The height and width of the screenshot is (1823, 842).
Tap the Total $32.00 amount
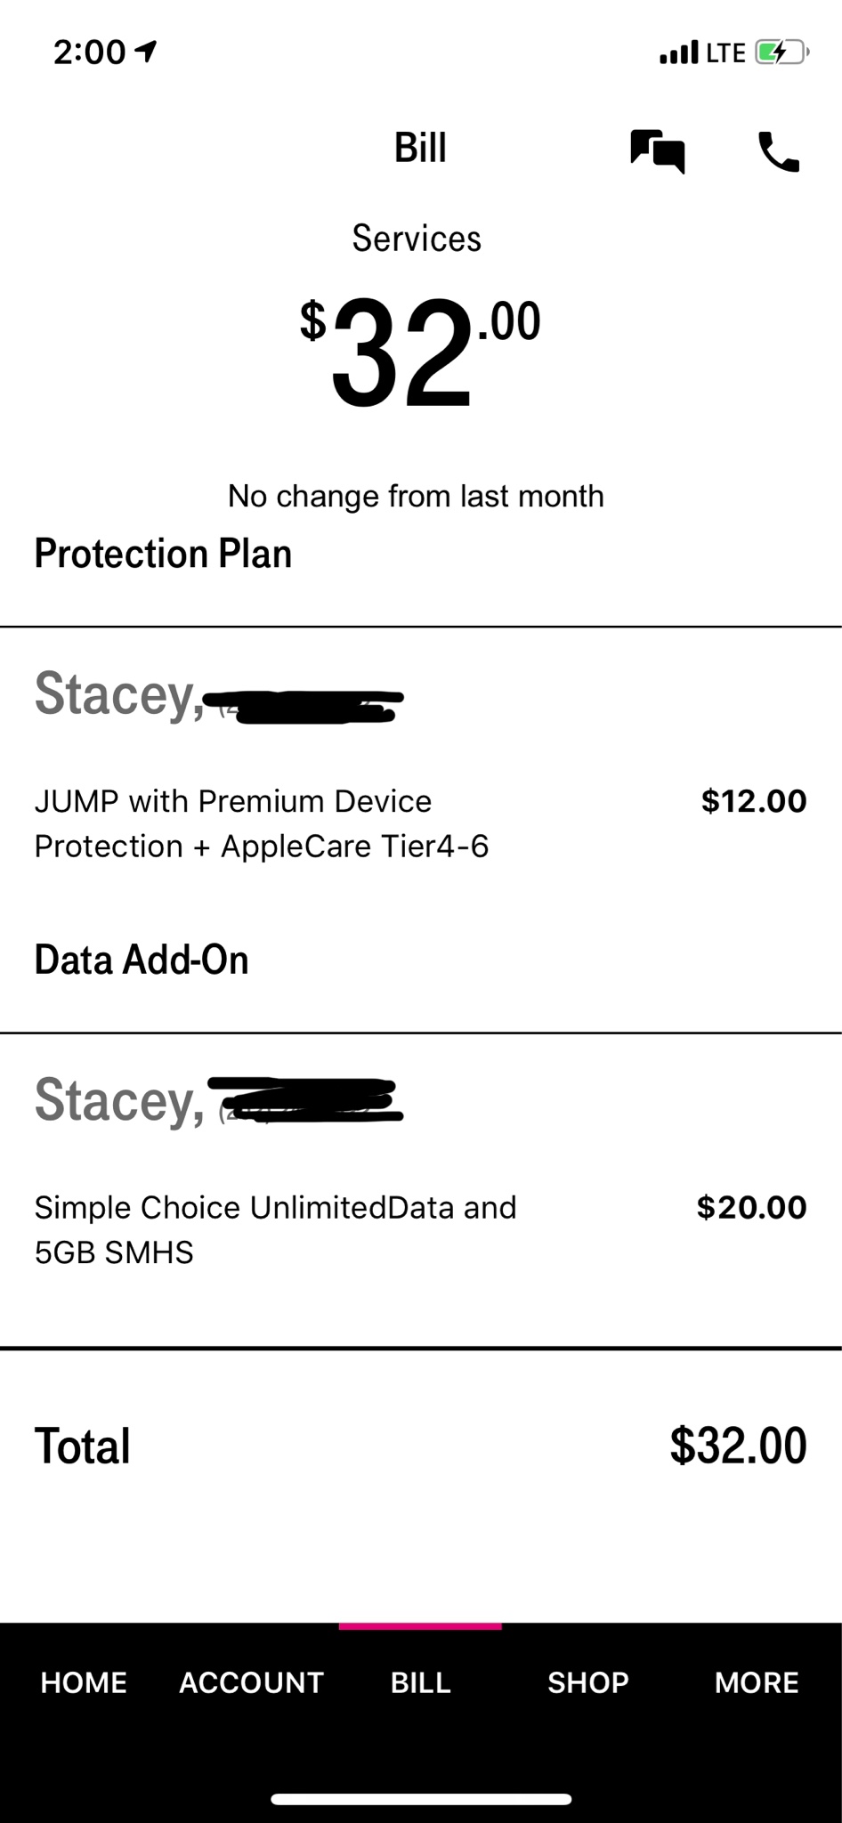[738, 1446]
